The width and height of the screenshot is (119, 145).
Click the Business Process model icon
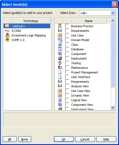pos(60,26)
